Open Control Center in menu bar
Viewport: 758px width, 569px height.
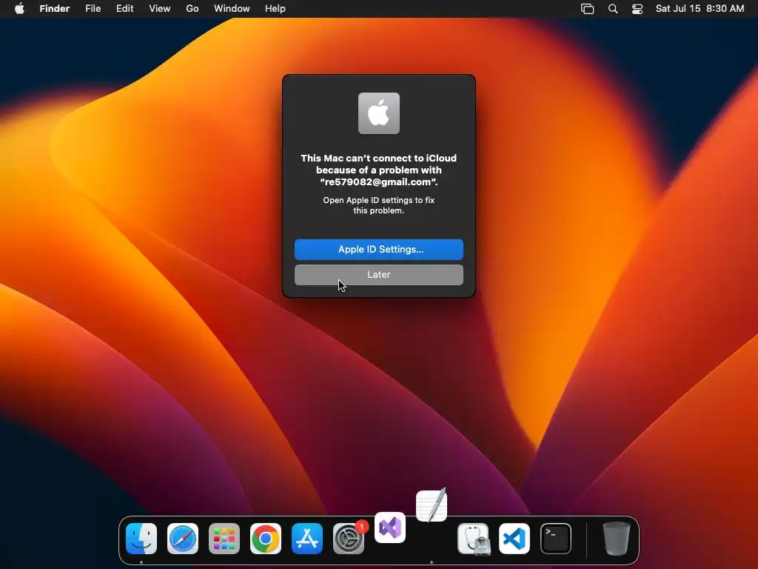coord(637,8)
